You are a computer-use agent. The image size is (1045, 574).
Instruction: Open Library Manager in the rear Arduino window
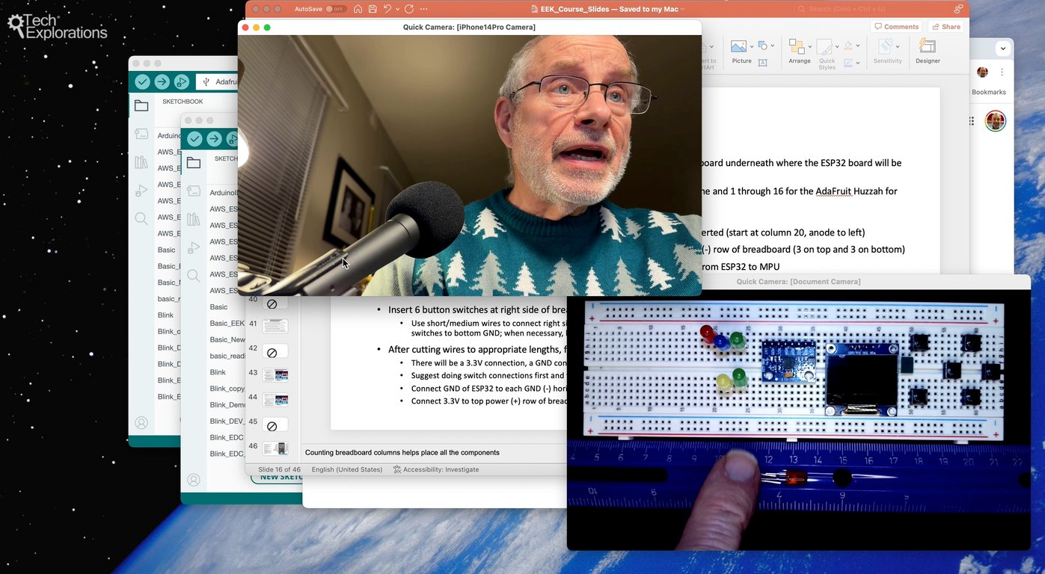(x=141, y=162)
